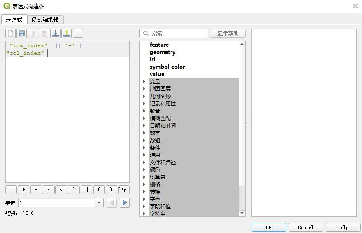
Task: Expand the 字段和值 group
Action: coord(144,207)
